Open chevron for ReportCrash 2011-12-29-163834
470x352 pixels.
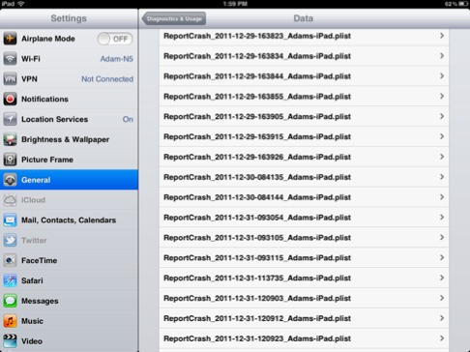coord(442,56)
